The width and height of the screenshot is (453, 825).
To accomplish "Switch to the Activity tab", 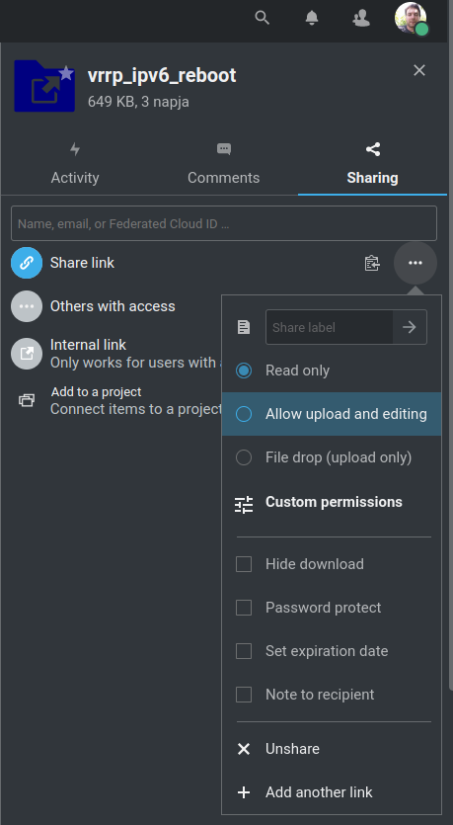I will coord(75,164).
